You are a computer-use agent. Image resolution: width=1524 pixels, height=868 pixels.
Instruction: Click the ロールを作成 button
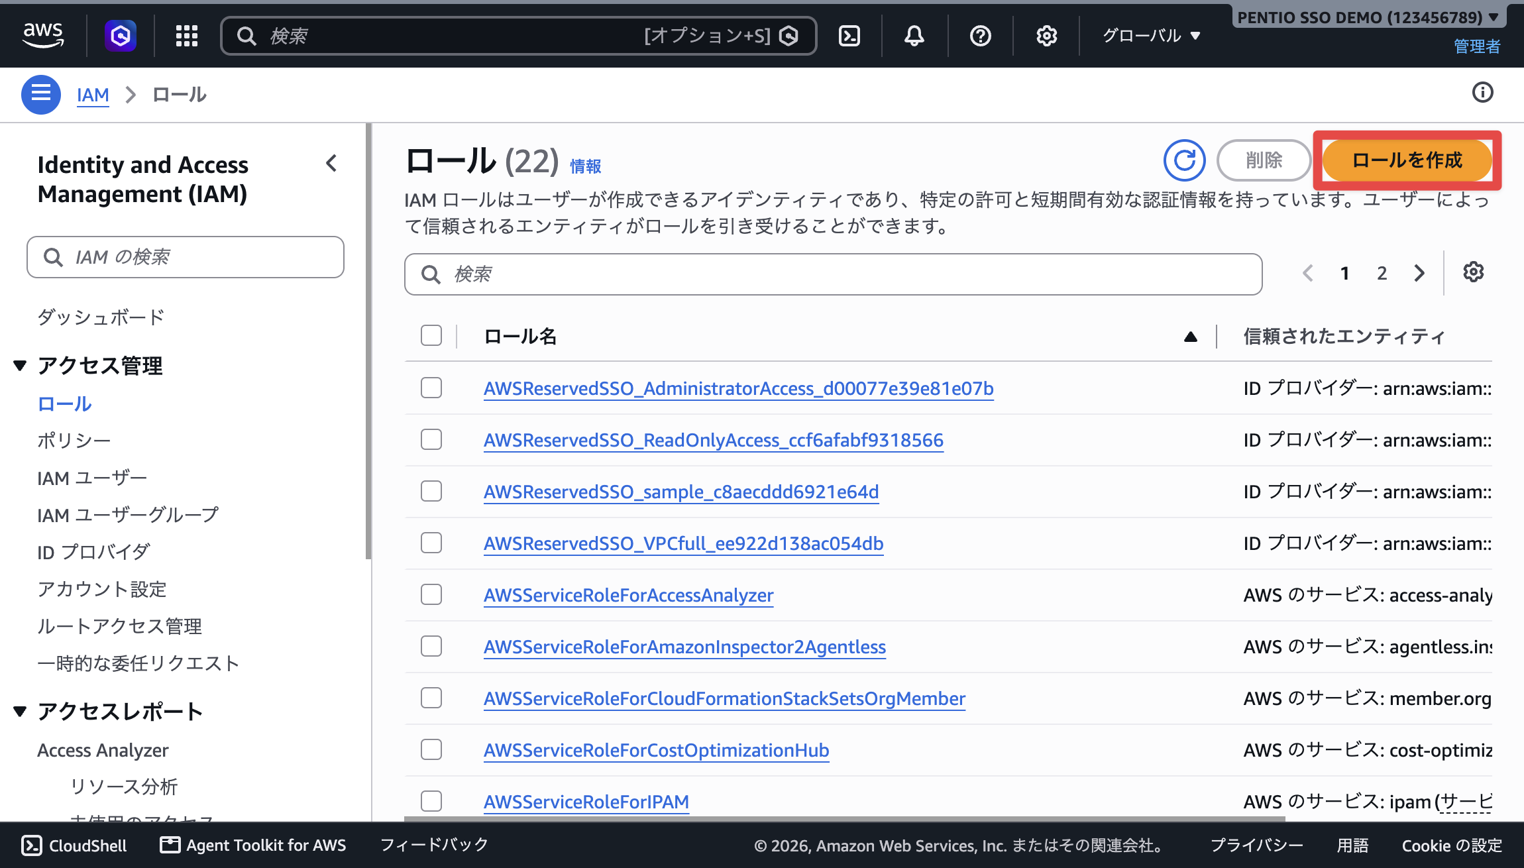pyautogui.click(x=1407, y=160)
